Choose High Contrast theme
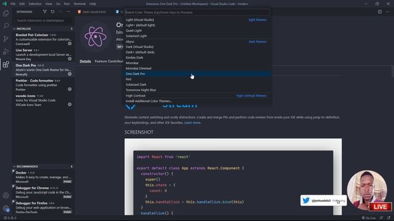This screenshot has width=394, height=221. pyautogui.click(x=197, y=96)
